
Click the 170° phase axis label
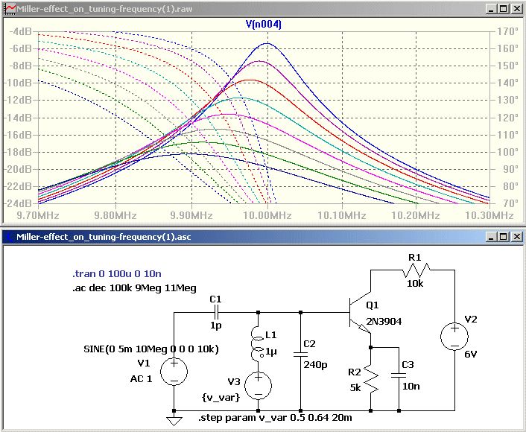point(508,31)
